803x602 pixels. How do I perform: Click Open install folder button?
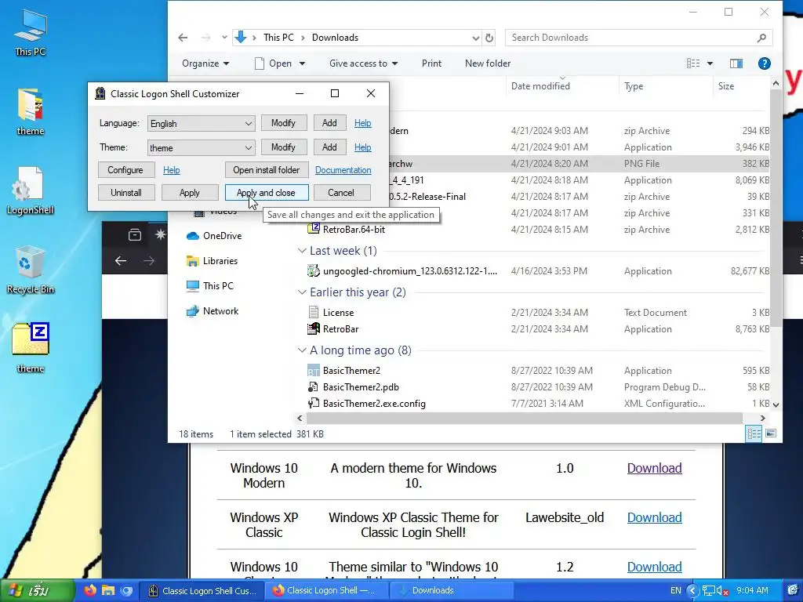pos(267,170)
